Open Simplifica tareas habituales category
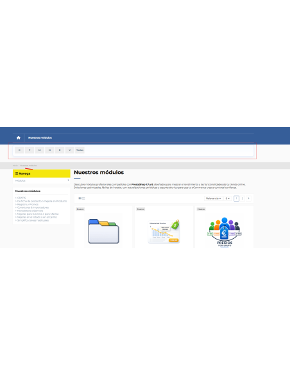This screenshot has height=375, width=290. click(x=33, y=220)
